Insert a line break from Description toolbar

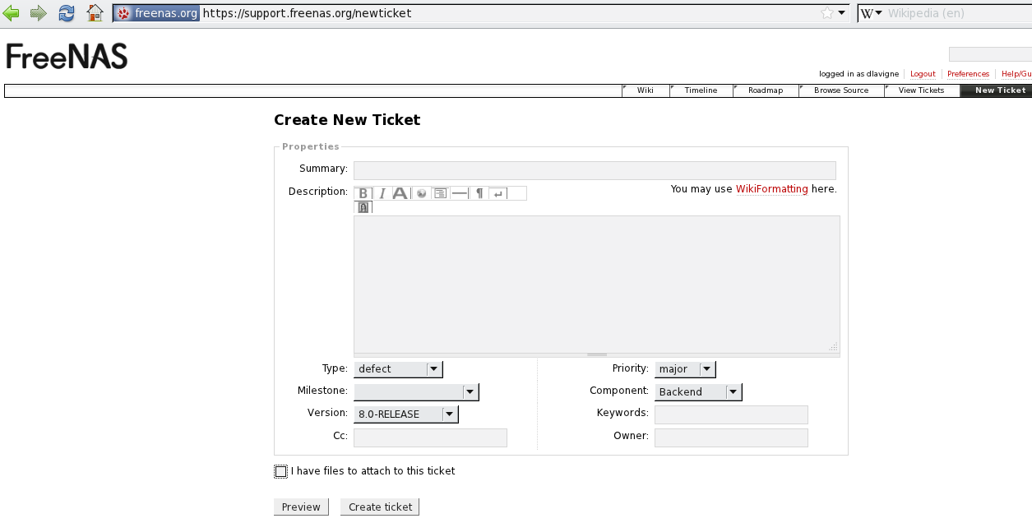pos(498,193)
